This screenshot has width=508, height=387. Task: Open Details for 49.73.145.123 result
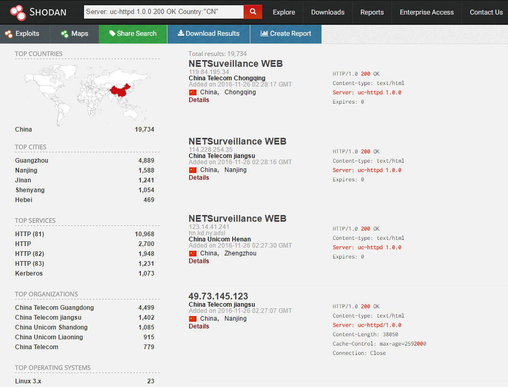(x=199, y=326)
